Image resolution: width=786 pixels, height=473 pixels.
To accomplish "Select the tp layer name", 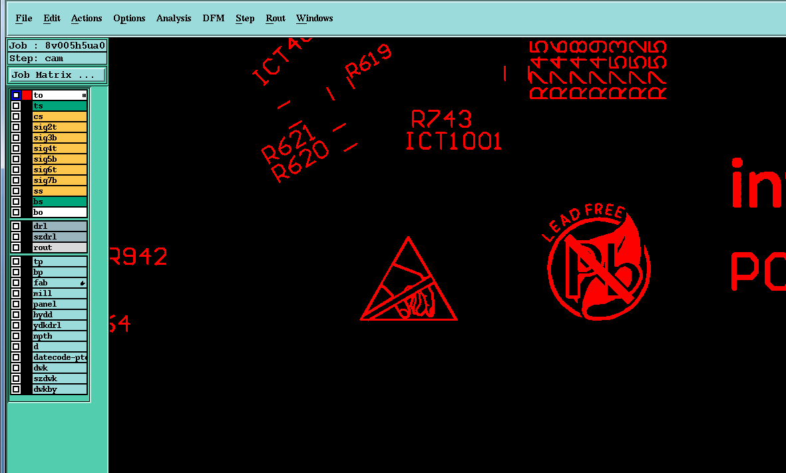I will pos(60,261).
